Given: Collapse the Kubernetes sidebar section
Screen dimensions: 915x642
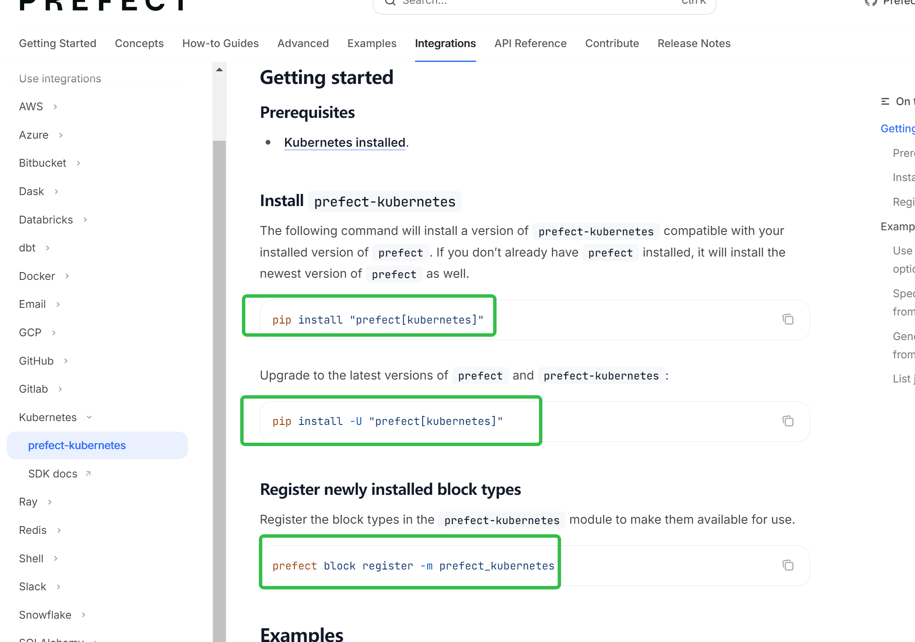Looking at the screenshot, I should pos(89,417).
